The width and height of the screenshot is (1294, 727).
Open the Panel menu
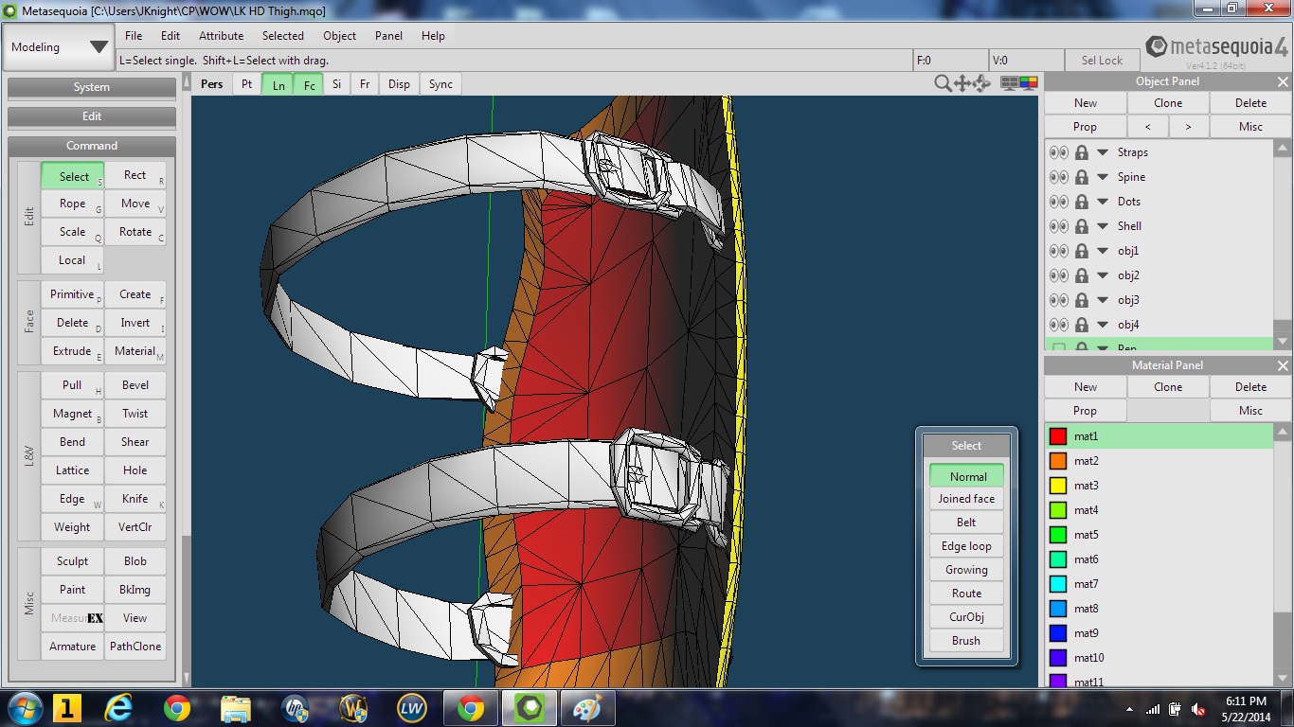pos(388,36)
